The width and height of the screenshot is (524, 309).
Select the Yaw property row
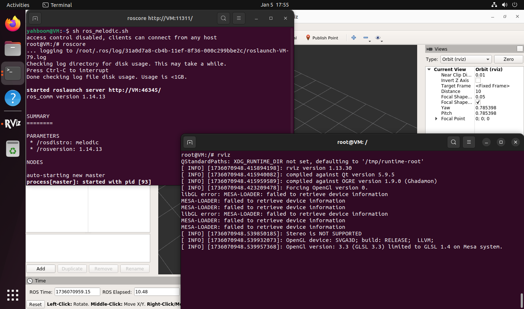click(474, 107)
